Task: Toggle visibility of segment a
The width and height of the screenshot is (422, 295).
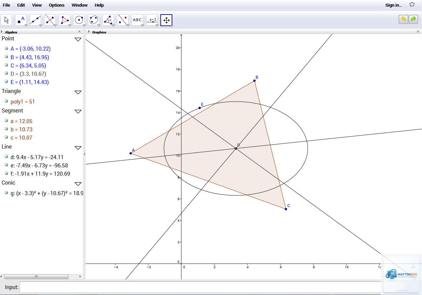Action: pos(6,120)
